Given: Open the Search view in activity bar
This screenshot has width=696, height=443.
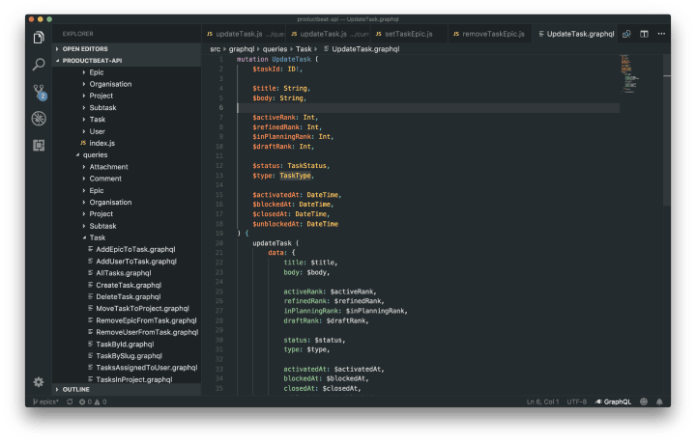Looking at the screenshot, I should coord(39,65).
